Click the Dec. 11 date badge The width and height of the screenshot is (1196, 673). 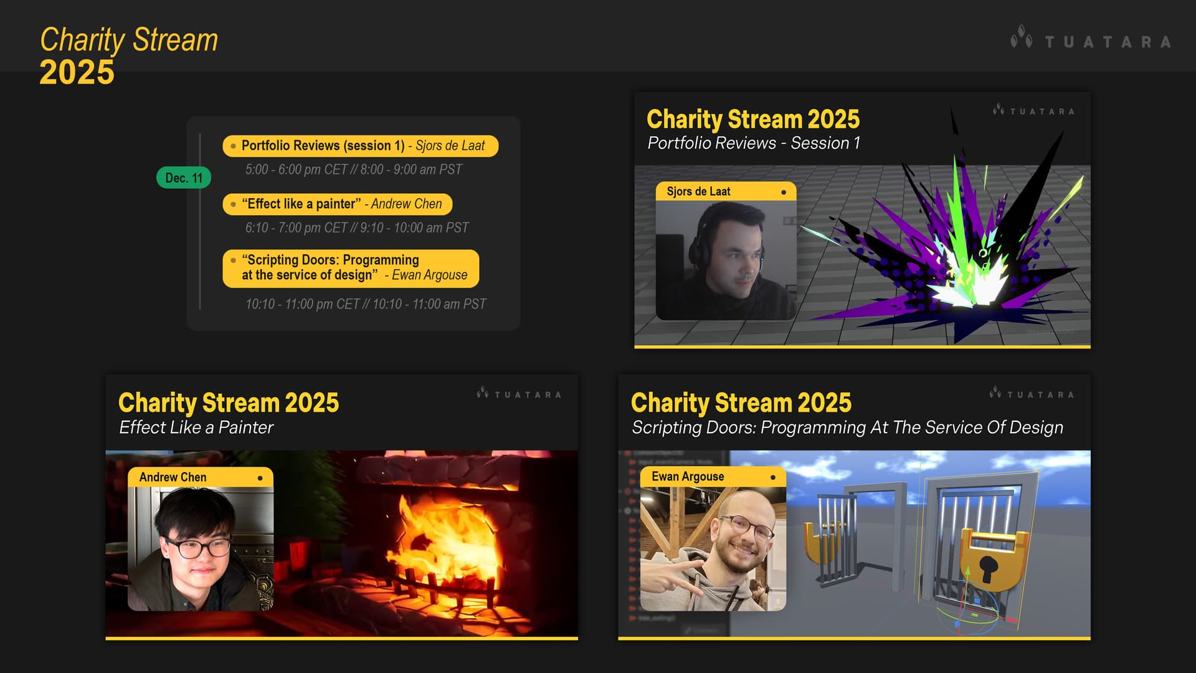pyautogui.click(x=184, y=178)
